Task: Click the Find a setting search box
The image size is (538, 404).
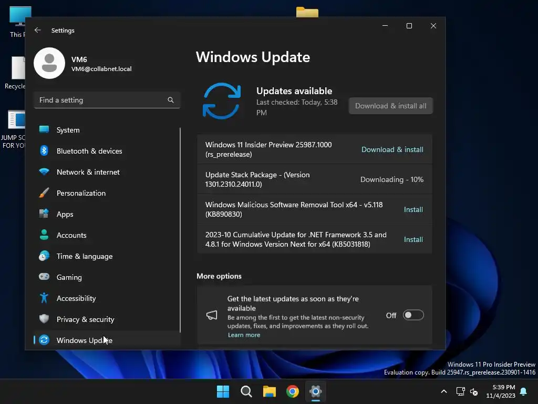Action: (x=107, y=100)
